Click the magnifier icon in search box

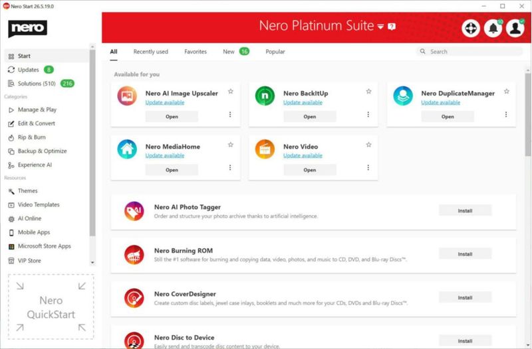click(422, 52)
